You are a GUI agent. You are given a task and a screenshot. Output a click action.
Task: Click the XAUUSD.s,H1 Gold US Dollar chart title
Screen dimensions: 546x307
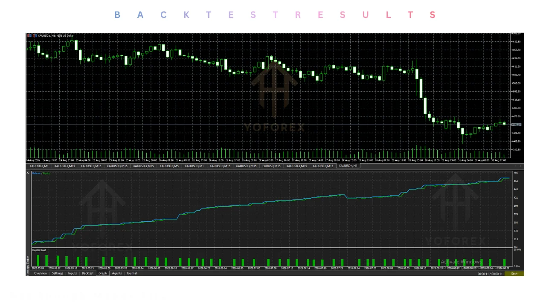click(55, 36)
